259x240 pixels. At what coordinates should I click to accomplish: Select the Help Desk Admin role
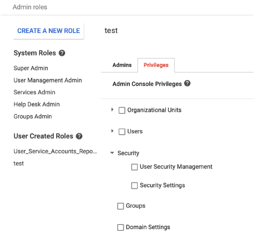tap(37, 104)
